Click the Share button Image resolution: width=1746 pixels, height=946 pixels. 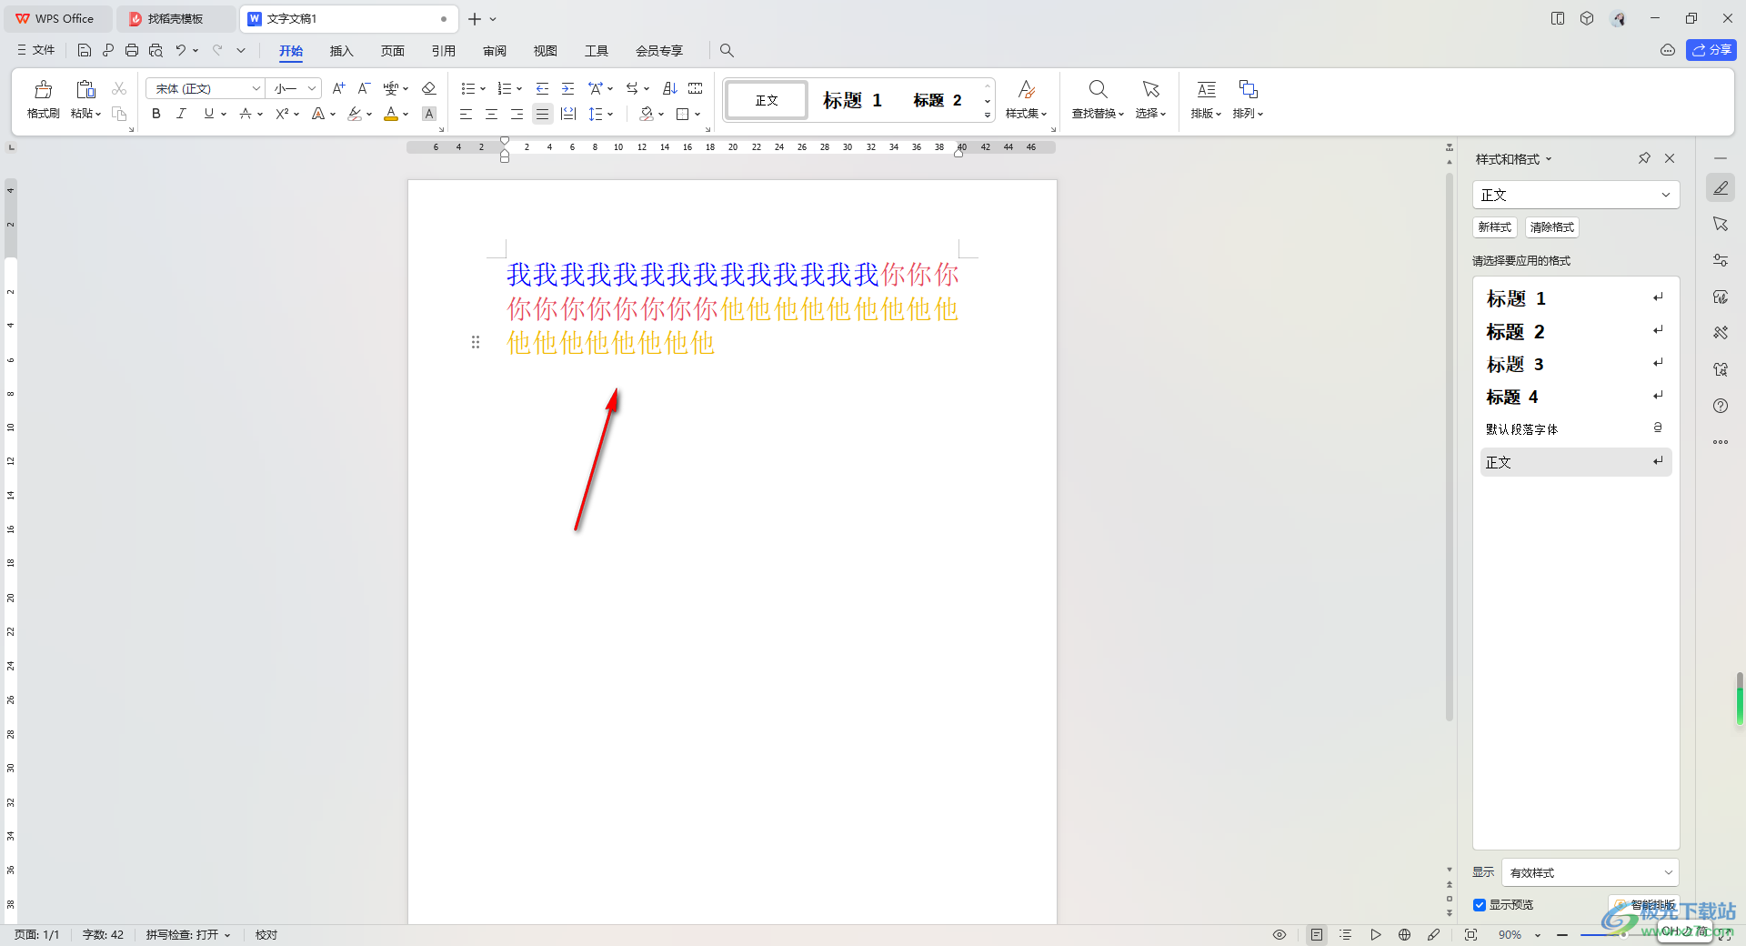point(1711,50)
